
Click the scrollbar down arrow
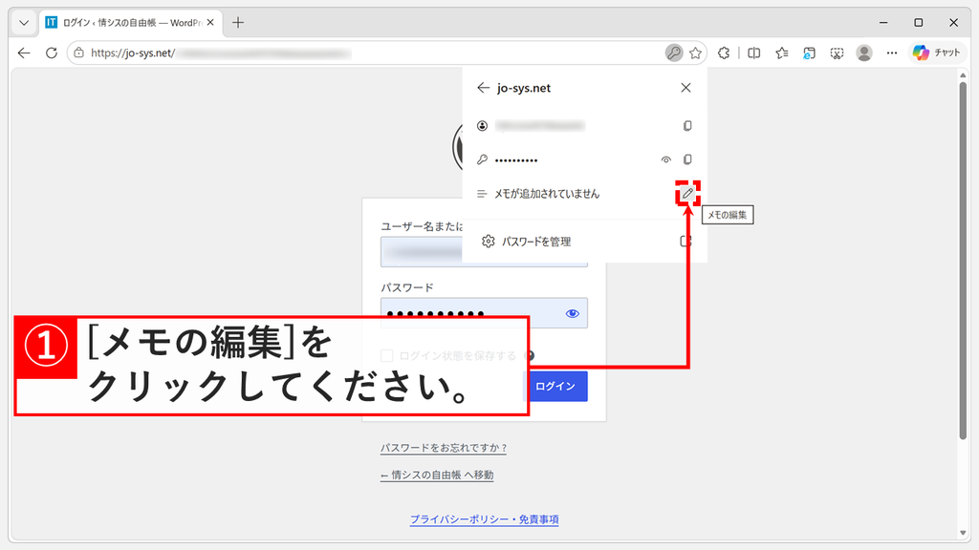(x=963, y=533)
